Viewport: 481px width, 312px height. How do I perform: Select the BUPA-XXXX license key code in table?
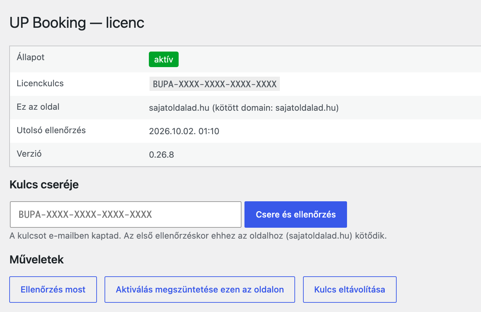point(215,84)
